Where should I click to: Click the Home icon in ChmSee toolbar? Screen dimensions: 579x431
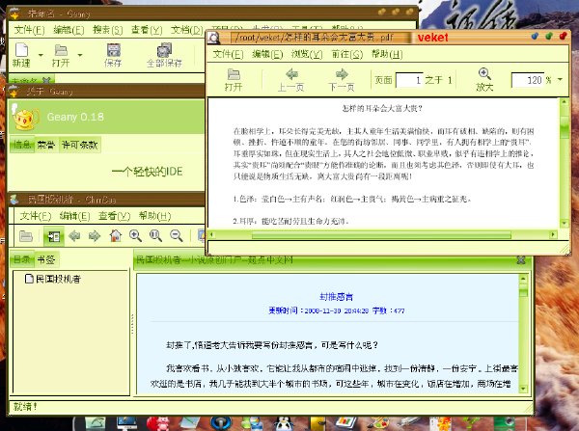pyautogui.click(x=116, y=235)
